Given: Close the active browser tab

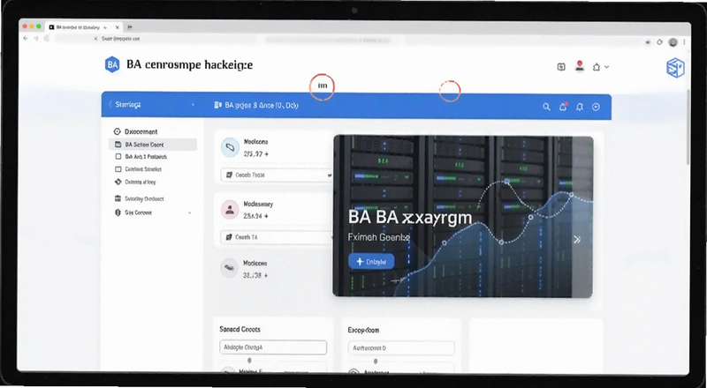Looking at the screenshot, I should coord(118,27).
